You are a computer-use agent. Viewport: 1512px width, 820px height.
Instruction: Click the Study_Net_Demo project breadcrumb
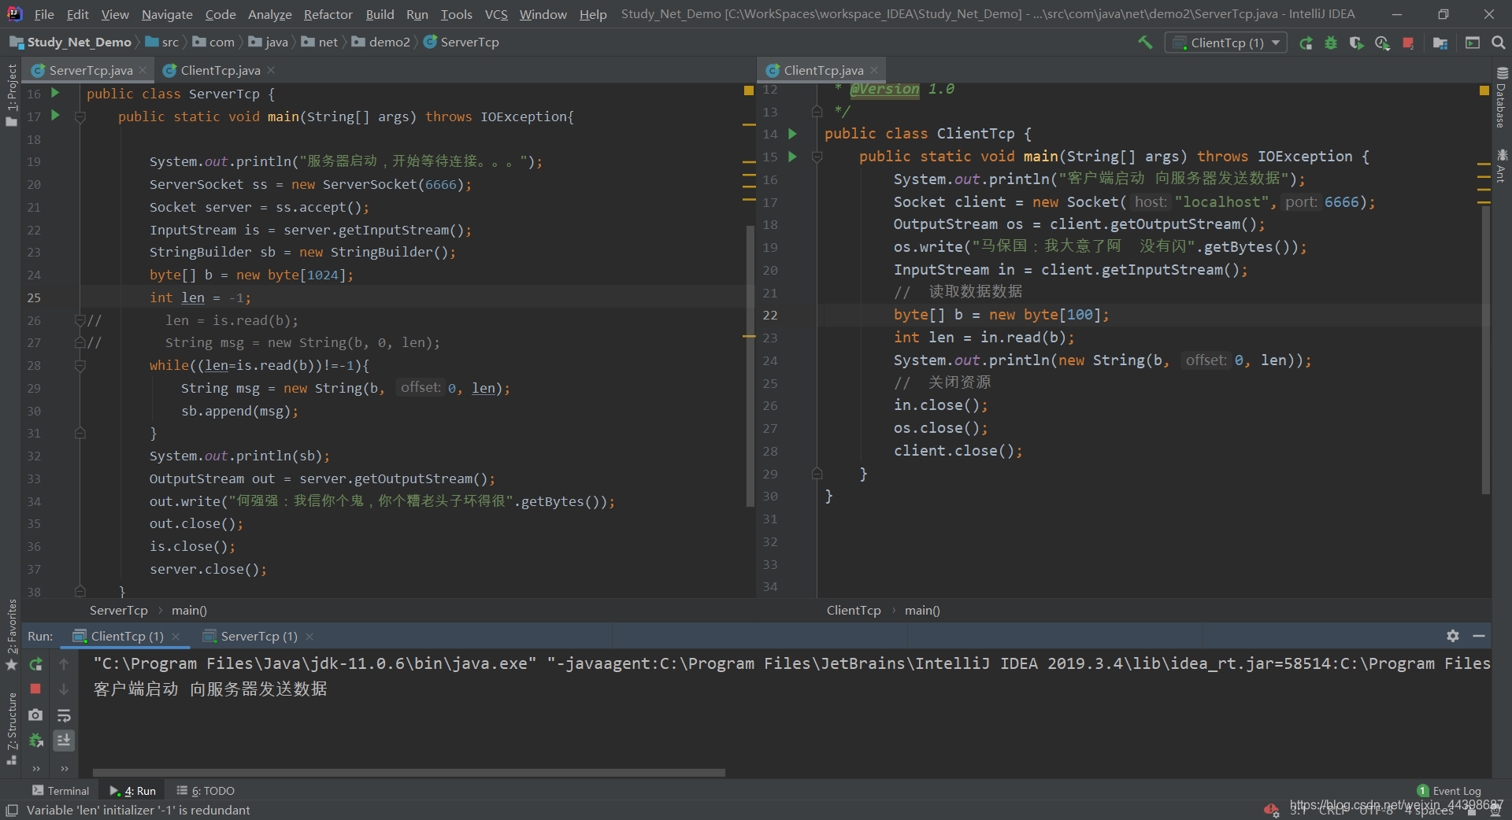(x=71, y=42)
